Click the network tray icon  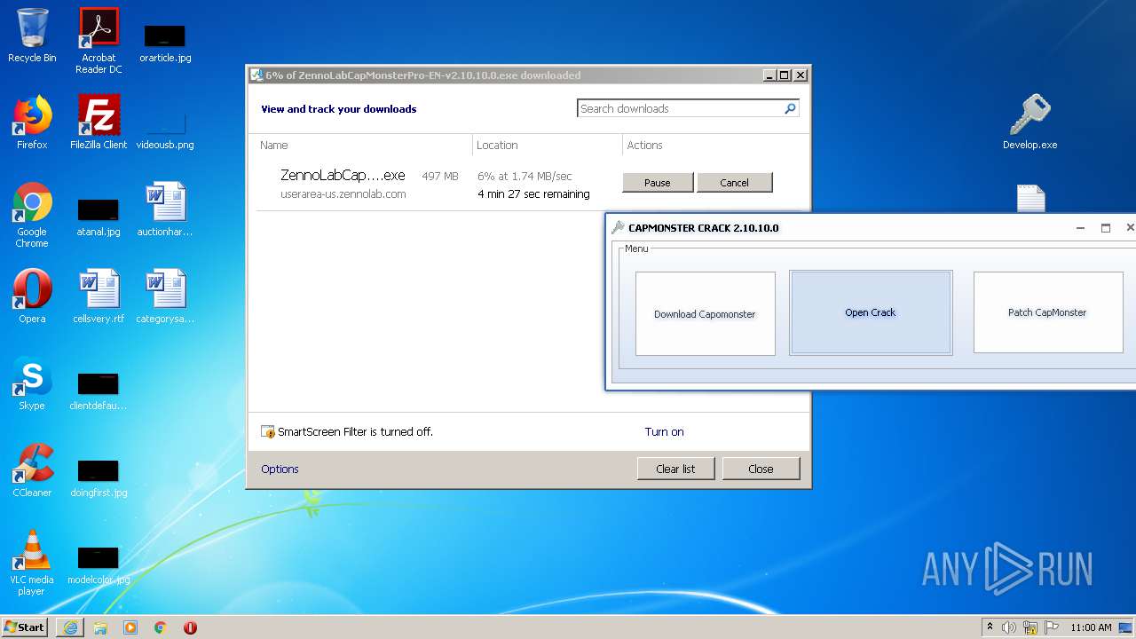1030,627
